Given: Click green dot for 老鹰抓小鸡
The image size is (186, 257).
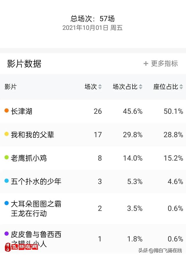Looking at the screenshot, I should click(x=6, y=157).
